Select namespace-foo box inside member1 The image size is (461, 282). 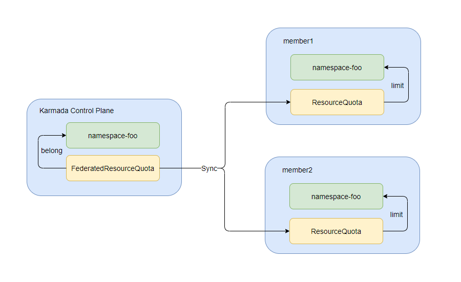337,68
